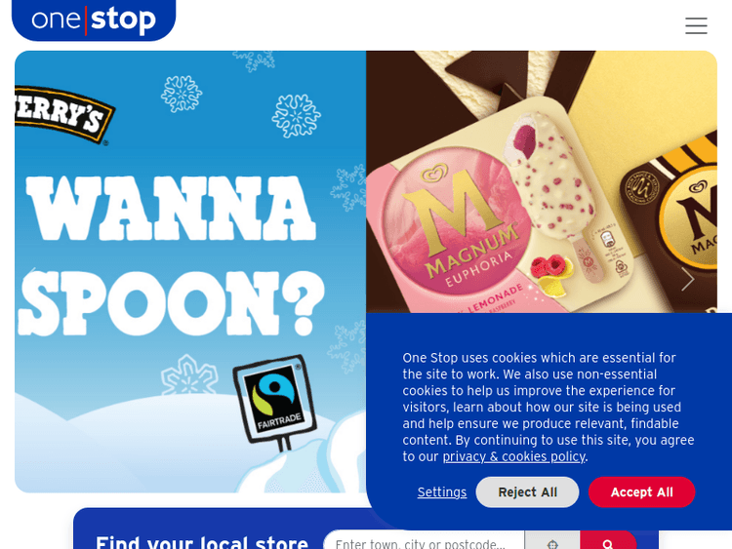Image resolution: width=732 pixels, height=549 pixels.
Task: Click the Fairtrade logo sign
Action: tap(275, 401)
